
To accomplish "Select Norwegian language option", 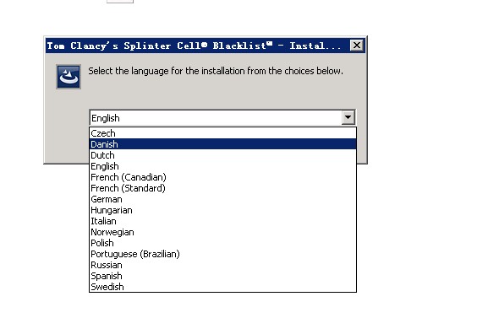I will click(x=222, y=232).
